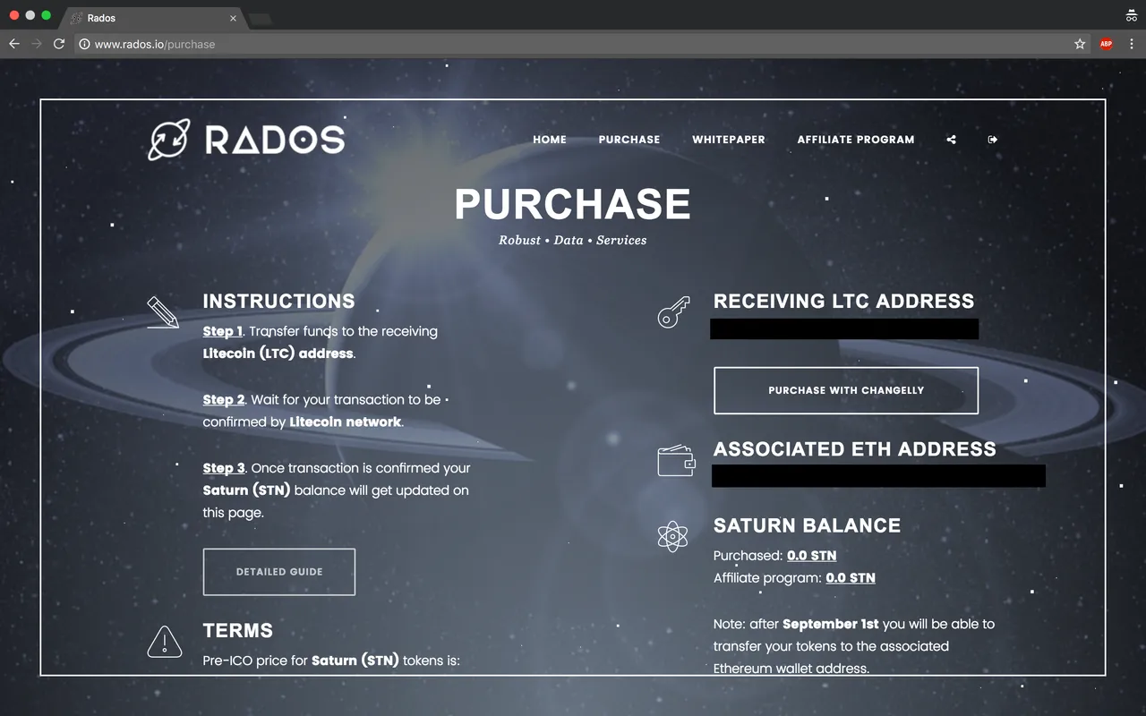Click the logout icon in the navigation
Viewport: 1146px width, 716px height.
pos(992,140)
